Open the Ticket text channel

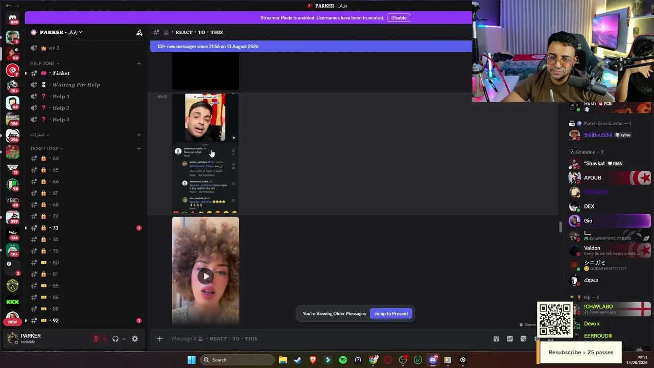tap(86, 73)
